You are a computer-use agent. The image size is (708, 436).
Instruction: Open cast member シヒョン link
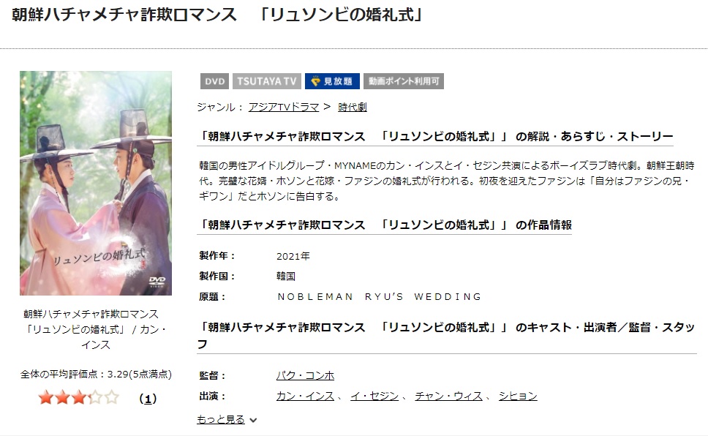(x=518, y=396)
